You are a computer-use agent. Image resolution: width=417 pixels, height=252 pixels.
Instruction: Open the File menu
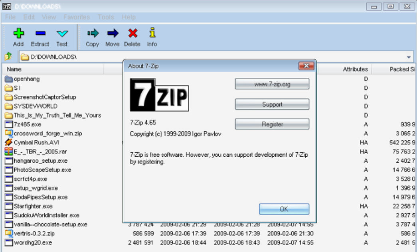10,17
